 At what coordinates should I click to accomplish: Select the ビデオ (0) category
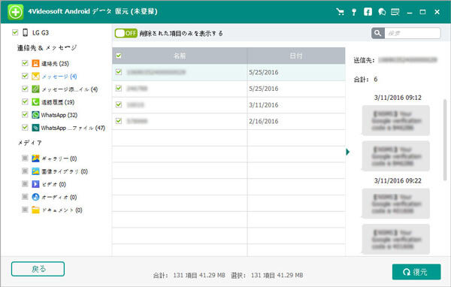[x=54, y=184]
